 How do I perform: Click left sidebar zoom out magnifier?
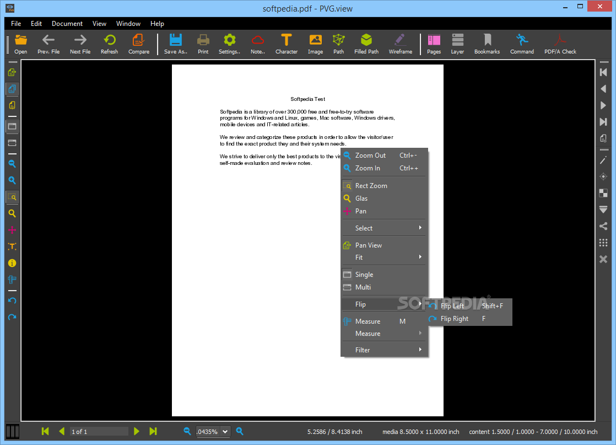(12, 164)
